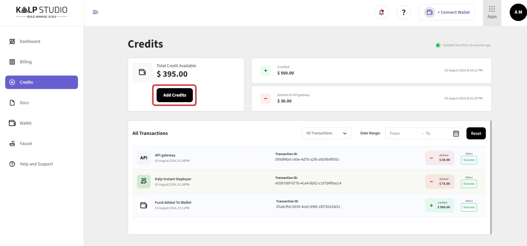Open the Apps grid launcher
The height and width of the screenshot is (246, 527).
tap(492, 12)
